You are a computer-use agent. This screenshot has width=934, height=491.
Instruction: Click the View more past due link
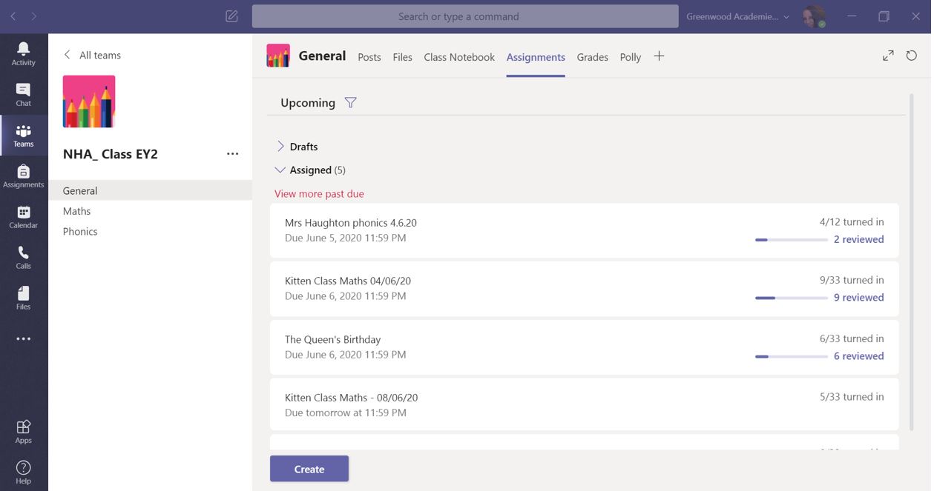(x=319, y=194)
